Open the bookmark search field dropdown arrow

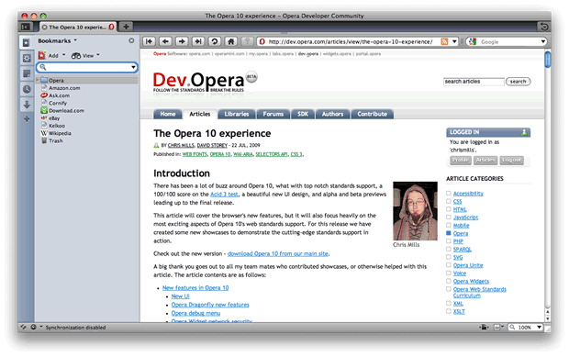pos(133,67)
